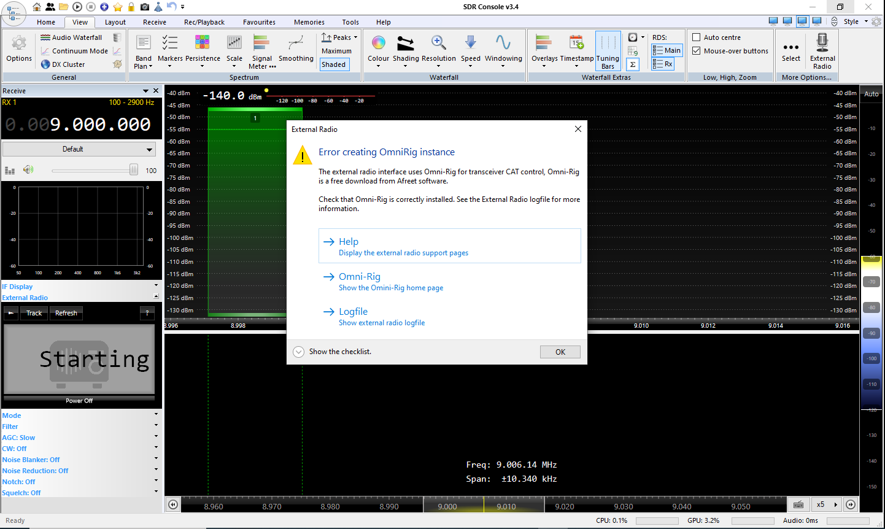Open the Logfile link in the dialog
Image resolution: width=885 pixels, height=529 pixels.
(353, 312)
